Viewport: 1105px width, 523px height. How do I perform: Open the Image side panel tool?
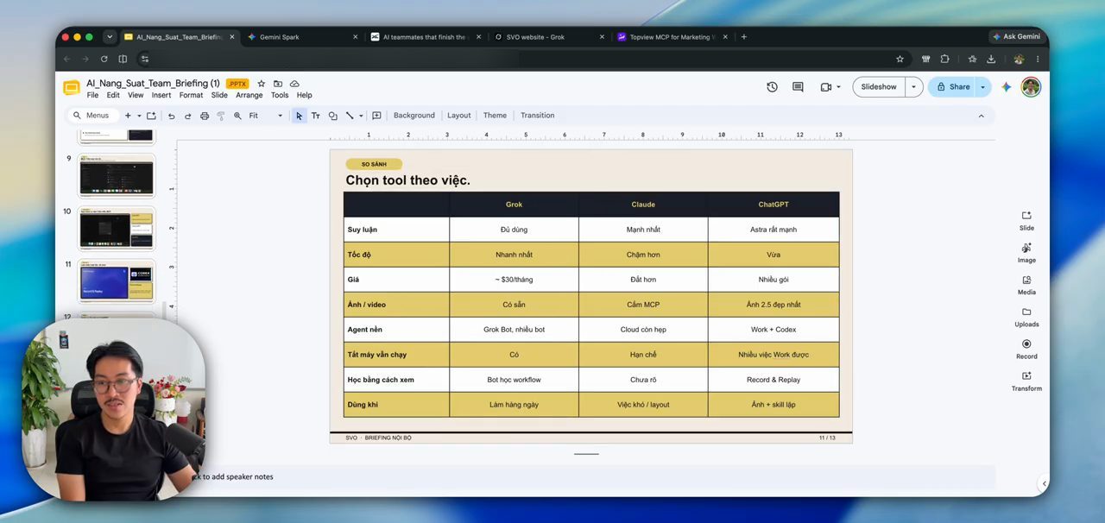(1026, 252)
